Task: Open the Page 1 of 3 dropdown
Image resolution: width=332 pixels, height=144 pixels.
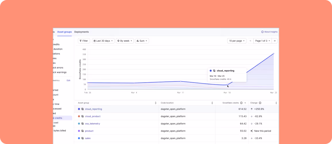Action: [x=262, y=41]
